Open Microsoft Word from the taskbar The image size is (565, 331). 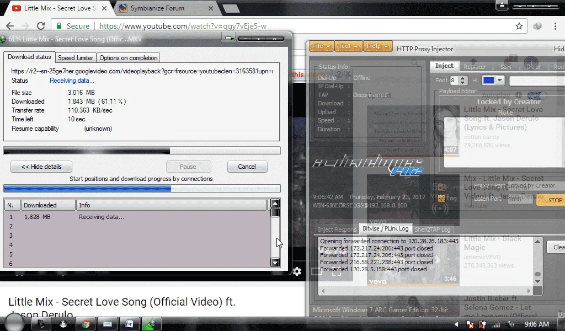tap(129, 324)
